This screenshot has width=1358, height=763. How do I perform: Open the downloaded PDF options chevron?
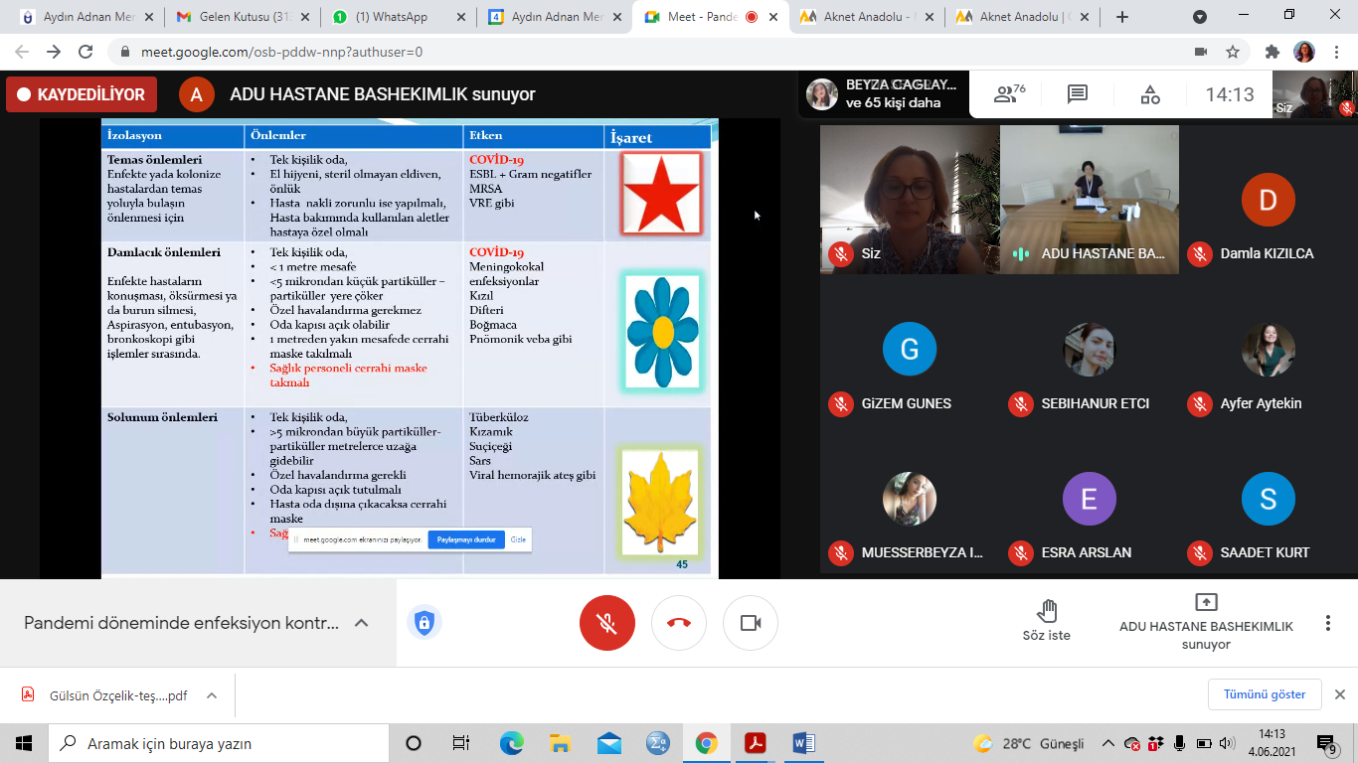pyautogui.click(x=212, y=695)
